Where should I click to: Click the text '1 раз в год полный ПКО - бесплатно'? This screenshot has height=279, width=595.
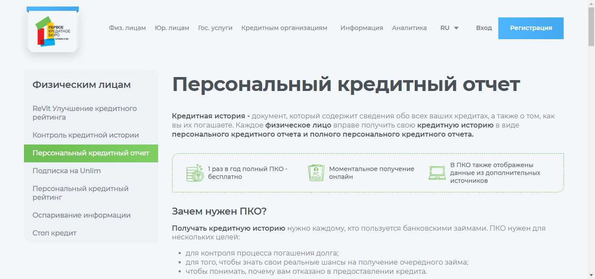(x=247, y=173)
